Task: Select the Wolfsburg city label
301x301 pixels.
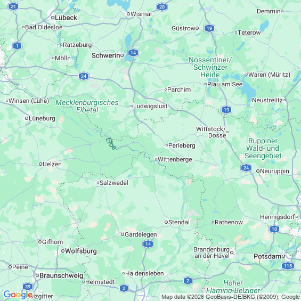Action: pyautogui.click(x=81, y=251)
